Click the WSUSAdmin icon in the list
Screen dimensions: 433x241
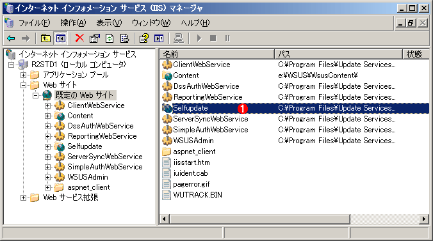(167, 141)
